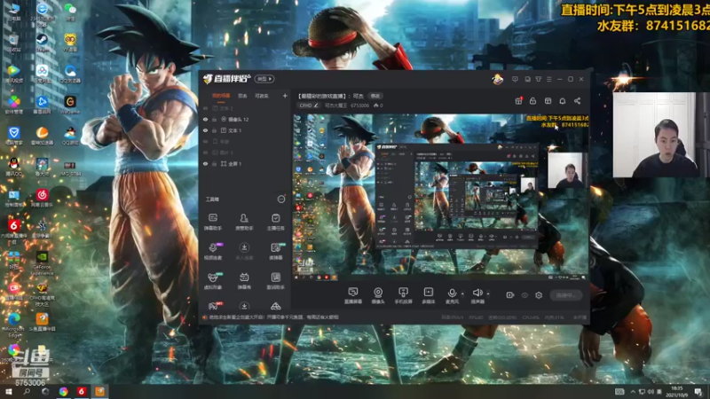Screen dimensions: 710x399
Task: Expand the microphone options arrow
Action: coord(462,294)
